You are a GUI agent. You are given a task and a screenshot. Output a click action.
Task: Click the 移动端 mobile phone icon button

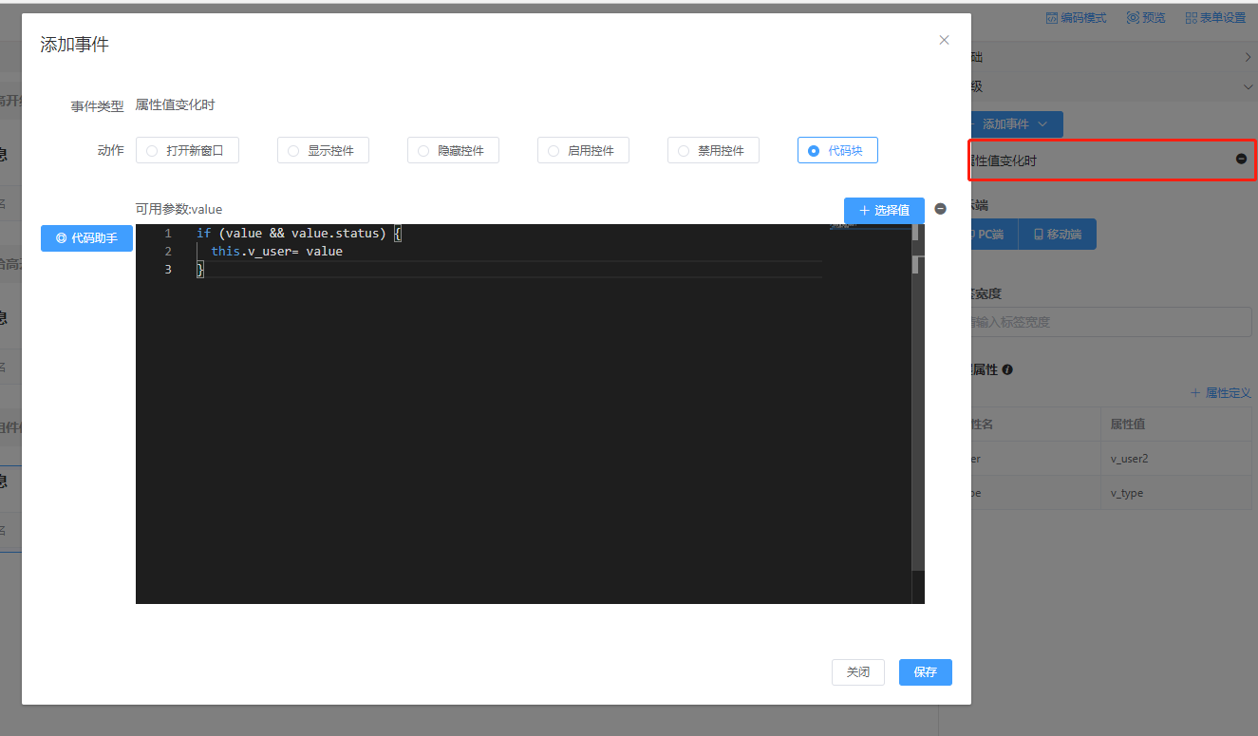click(x=1058, y=235)
